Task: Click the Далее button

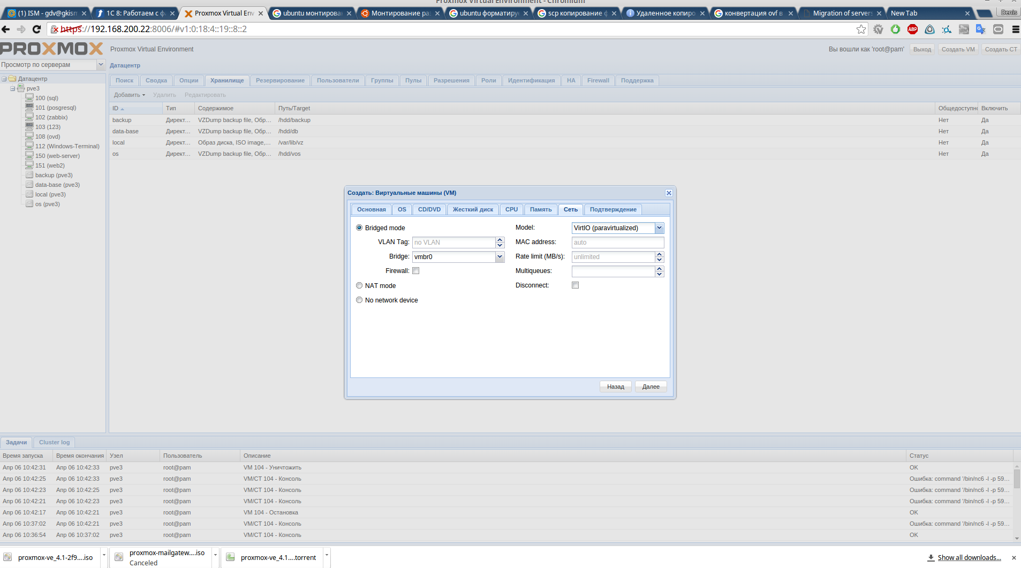Action: (x=651, y=387)
